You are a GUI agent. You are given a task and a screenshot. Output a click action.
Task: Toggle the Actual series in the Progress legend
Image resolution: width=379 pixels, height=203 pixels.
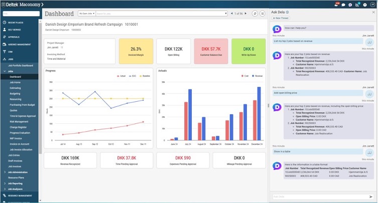point(121,76)
